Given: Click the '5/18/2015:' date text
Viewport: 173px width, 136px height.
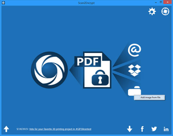Looking at the screenshot, I should pyautogui.click(x=22, y=129).
